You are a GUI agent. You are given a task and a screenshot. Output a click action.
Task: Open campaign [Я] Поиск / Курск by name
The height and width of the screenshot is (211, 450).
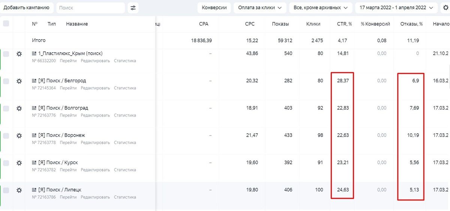click(58, 162)
